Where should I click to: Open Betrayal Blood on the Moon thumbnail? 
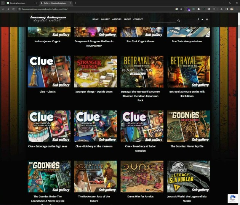pos(142,72)
